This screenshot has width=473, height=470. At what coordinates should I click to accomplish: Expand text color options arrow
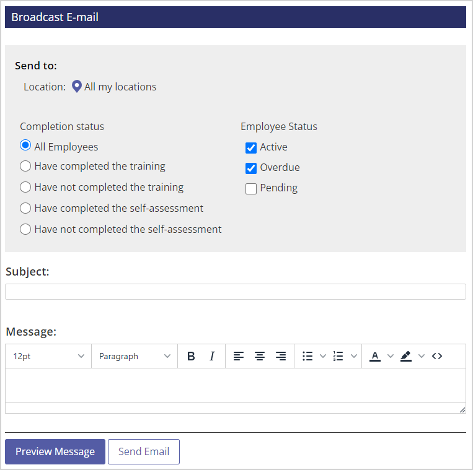391,356
